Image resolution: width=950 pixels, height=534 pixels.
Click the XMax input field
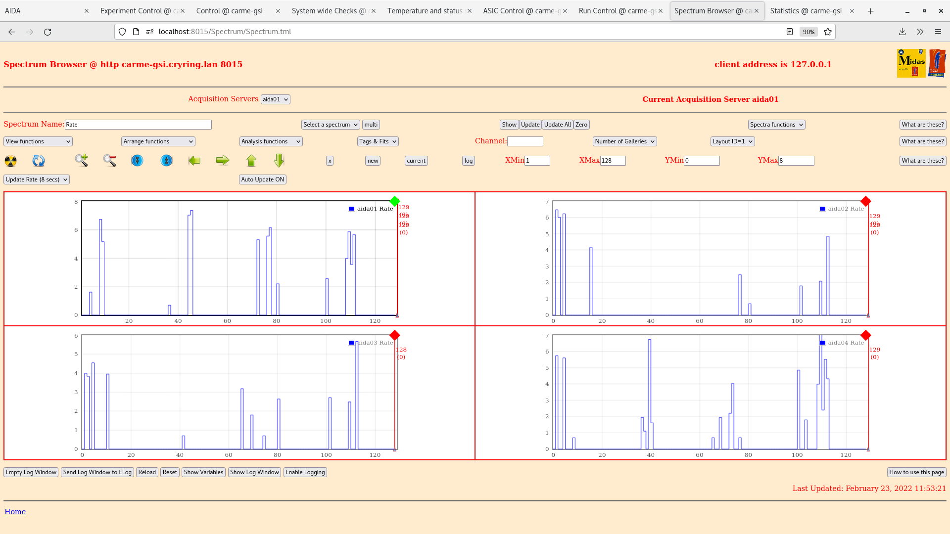(x=613, y=161)
